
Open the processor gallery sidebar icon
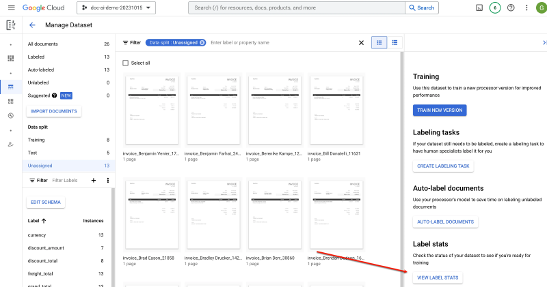pos(11,58)
